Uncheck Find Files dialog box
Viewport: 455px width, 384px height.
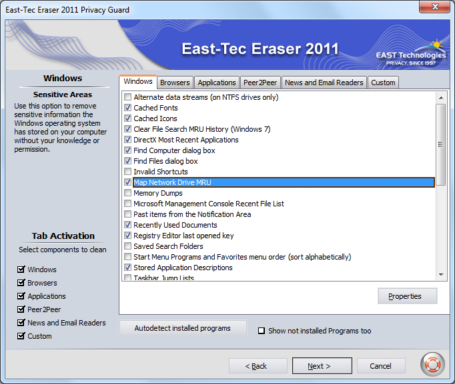(x=127, y=160)
